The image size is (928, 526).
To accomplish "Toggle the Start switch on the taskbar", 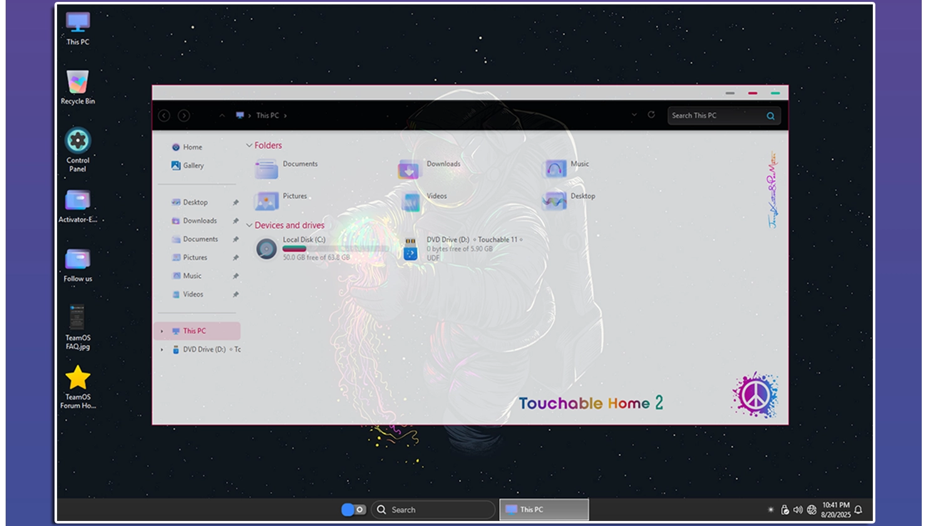I will (353, 510).
